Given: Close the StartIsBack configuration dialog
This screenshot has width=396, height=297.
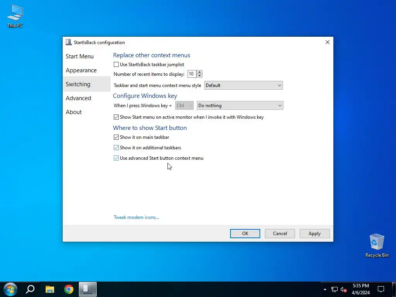Looking at the screenshot, I should pyautogui.click(x=327, y=42).
